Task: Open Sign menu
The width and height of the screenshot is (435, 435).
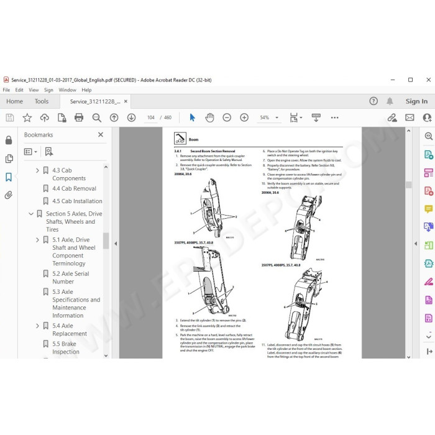Action: [48, 90]
